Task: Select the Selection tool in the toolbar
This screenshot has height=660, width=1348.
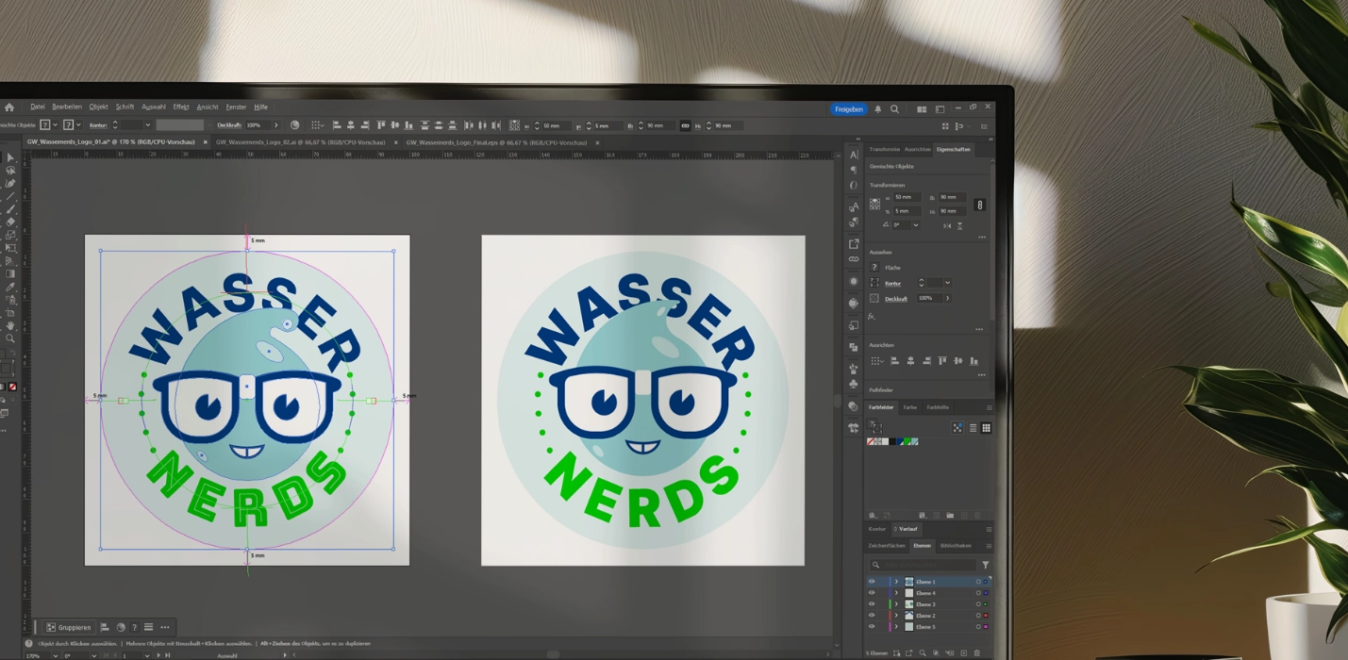Action: click(x=10, y=157)
